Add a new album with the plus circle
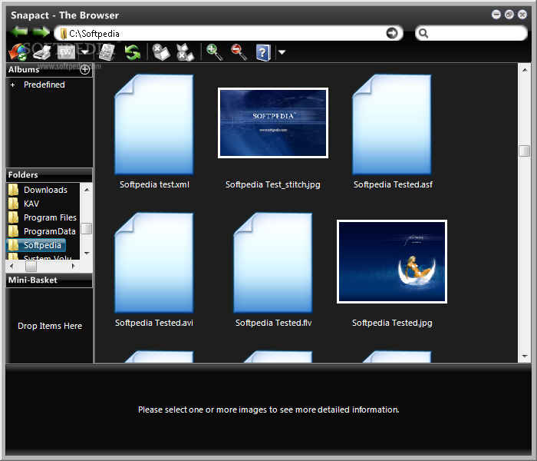537x461 pixels. (84, 70)
